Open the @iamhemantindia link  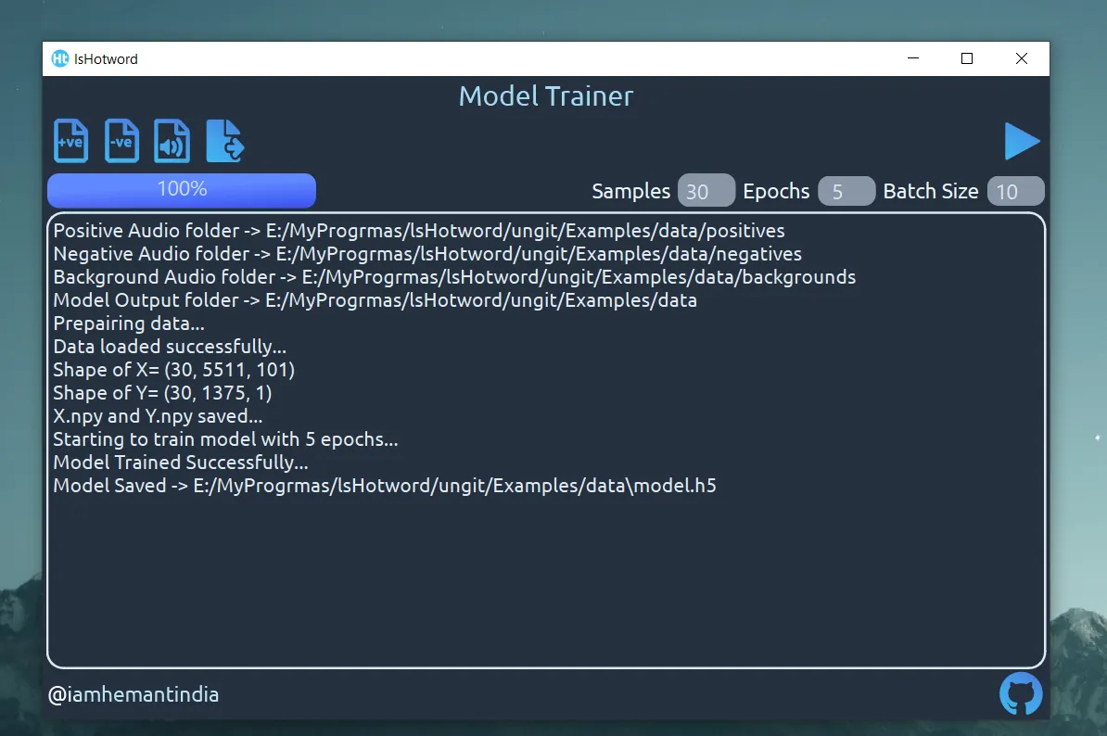(x=134, y=694)
